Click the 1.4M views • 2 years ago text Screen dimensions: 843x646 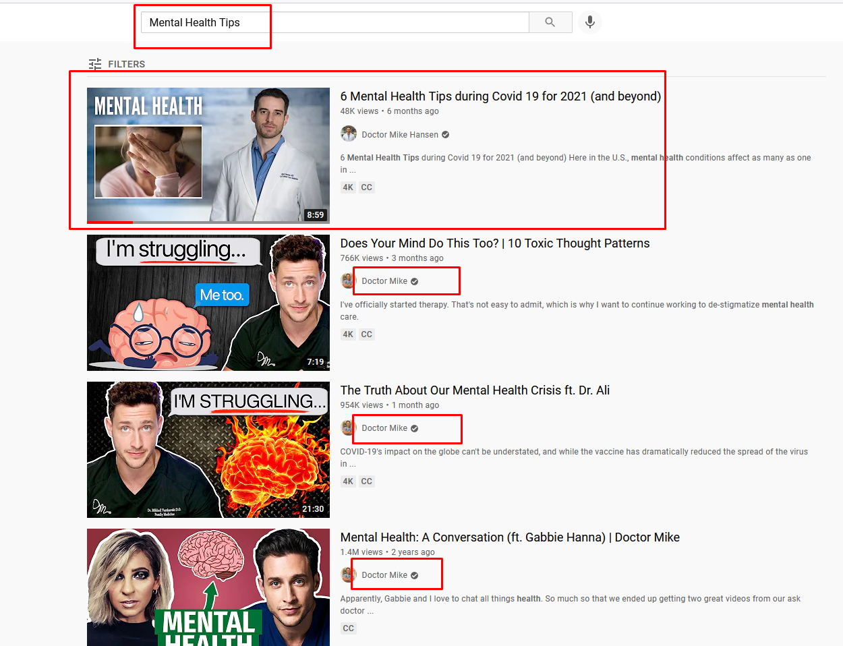tap(388, 552)
